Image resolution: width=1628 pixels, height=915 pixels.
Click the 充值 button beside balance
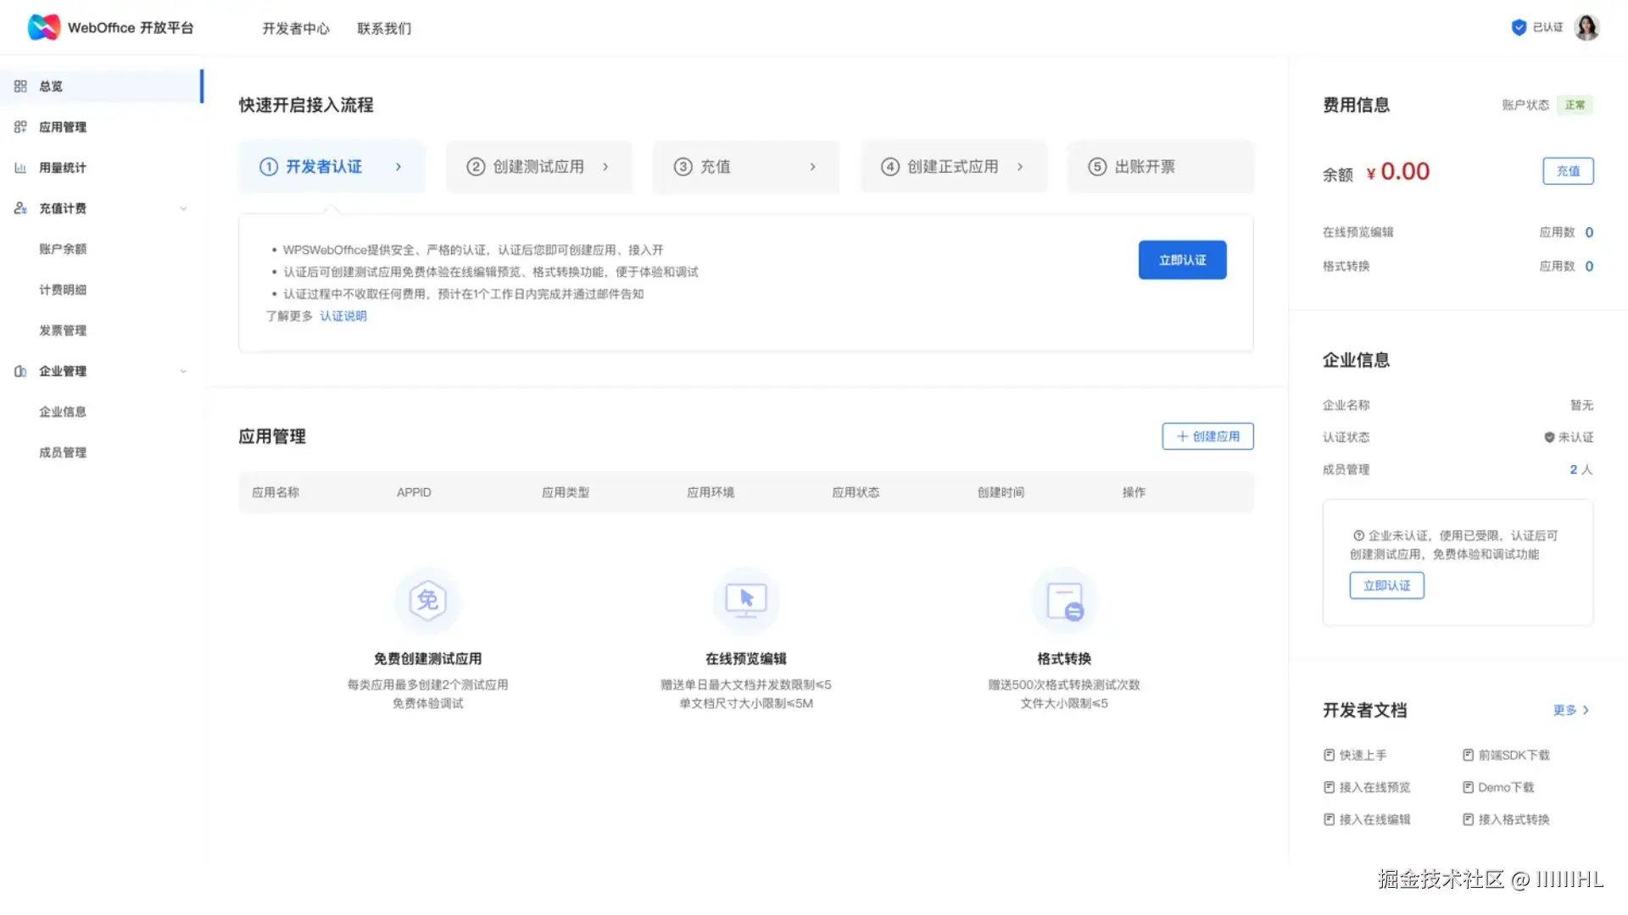click(1568, 171)
